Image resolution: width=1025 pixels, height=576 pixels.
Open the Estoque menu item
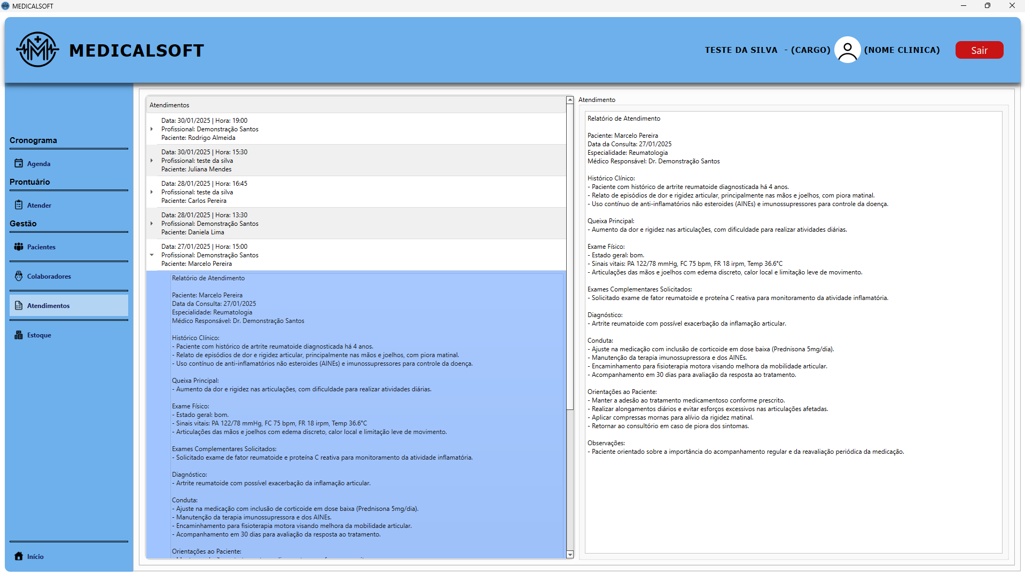69,335
